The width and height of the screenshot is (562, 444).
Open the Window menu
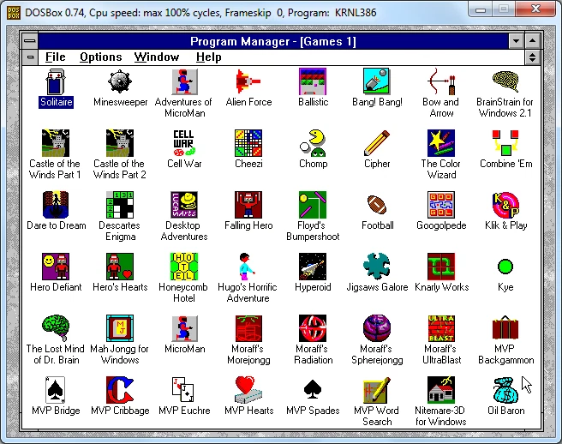coord(157,57)
